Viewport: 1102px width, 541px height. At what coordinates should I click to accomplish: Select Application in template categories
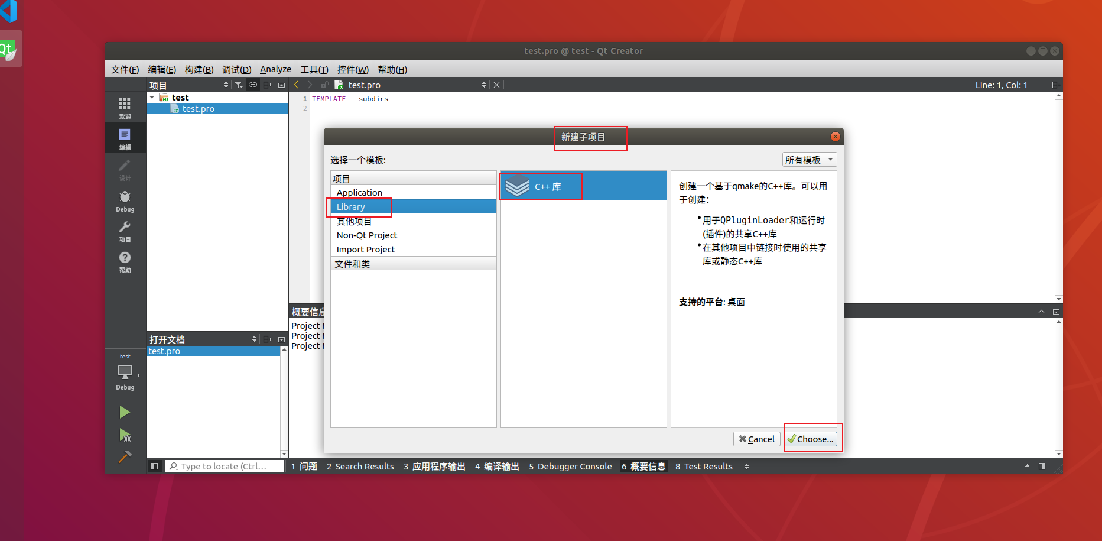pos(414,192)
